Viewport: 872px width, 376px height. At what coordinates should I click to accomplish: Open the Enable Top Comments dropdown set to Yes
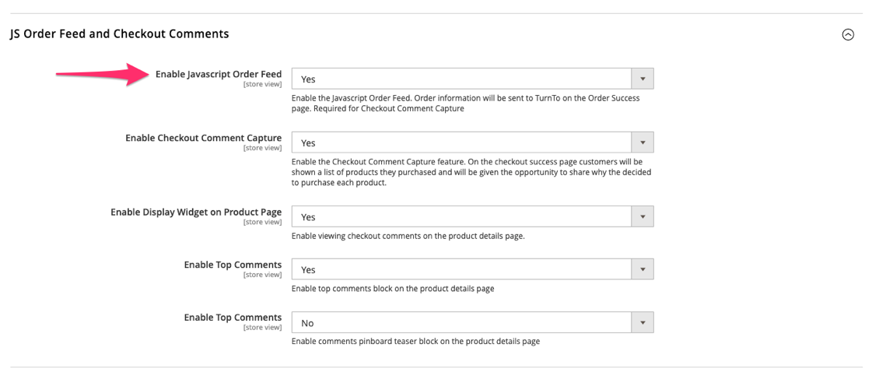pos(461,269)
